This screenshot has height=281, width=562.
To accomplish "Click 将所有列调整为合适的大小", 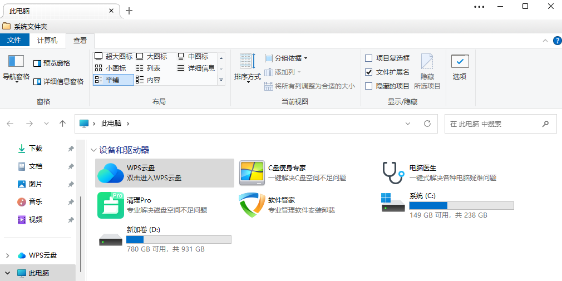I will (x=310, y=86).
